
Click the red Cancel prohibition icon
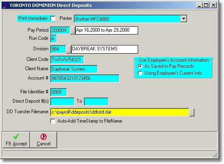[x=43, y=137]
